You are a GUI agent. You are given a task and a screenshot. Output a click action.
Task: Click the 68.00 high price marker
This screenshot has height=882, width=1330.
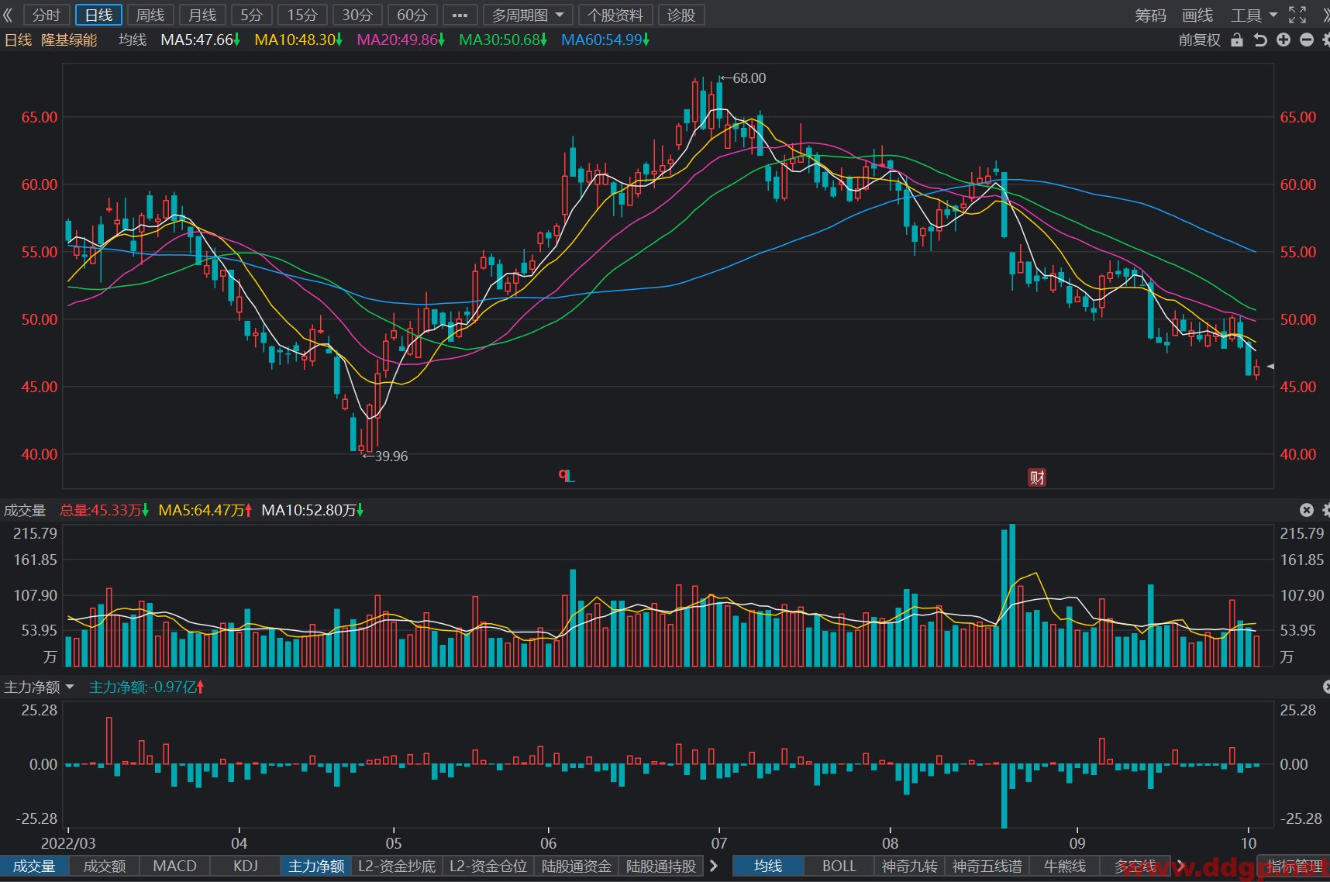[743, 78]
